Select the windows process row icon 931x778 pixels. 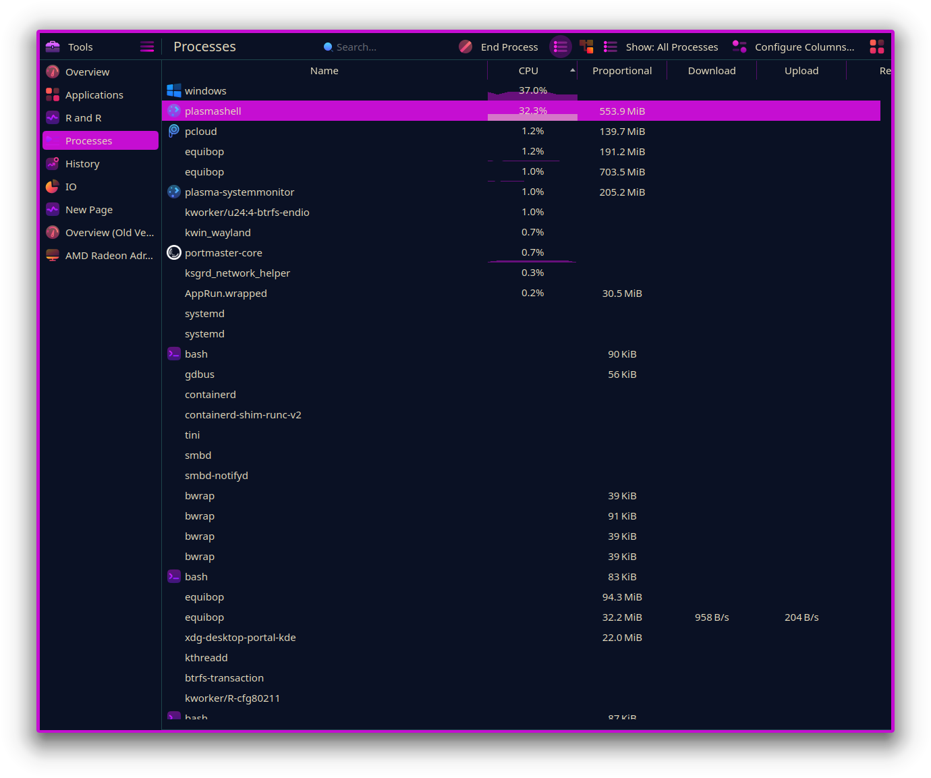click(174, 91)
